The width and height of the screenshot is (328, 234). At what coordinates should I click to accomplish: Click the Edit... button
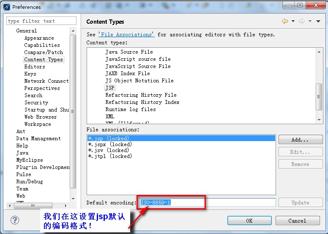pos(301,152)
